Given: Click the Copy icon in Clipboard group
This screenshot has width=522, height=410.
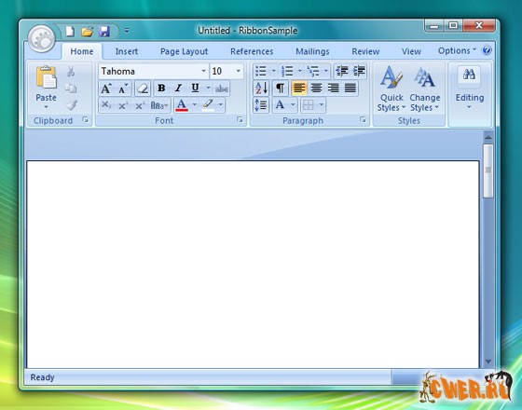Looking at the screenshot, I should 71,89.
